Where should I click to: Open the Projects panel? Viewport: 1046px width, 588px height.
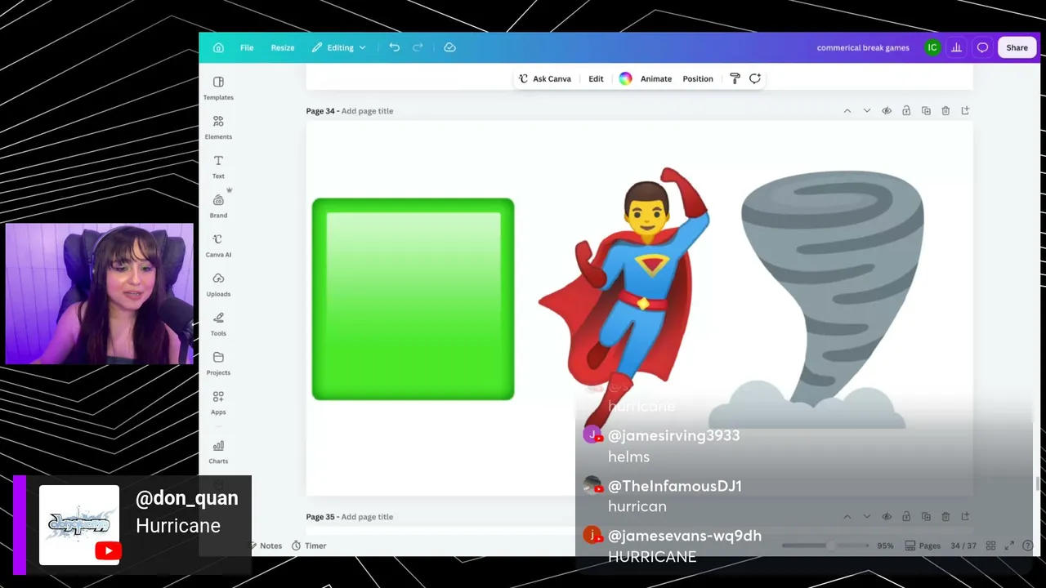218,363
